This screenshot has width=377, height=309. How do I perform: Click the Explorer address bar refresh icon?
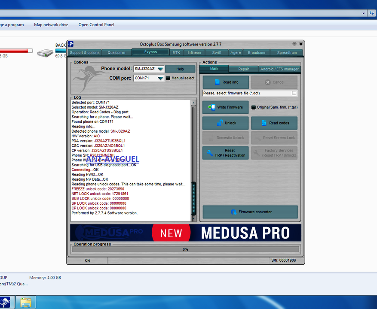click(371, 13)
